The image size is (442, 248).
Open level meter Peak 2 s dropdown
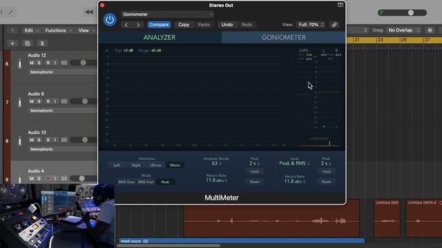pos(326,163)
